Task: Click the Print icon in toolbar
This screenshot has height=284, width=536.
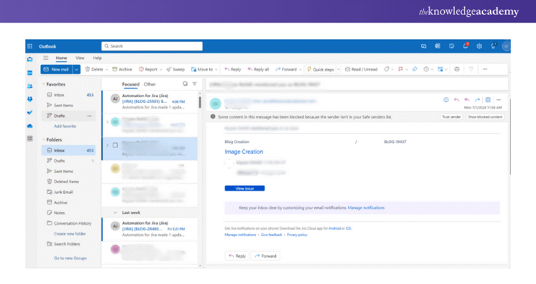Action: pos(457,69)
